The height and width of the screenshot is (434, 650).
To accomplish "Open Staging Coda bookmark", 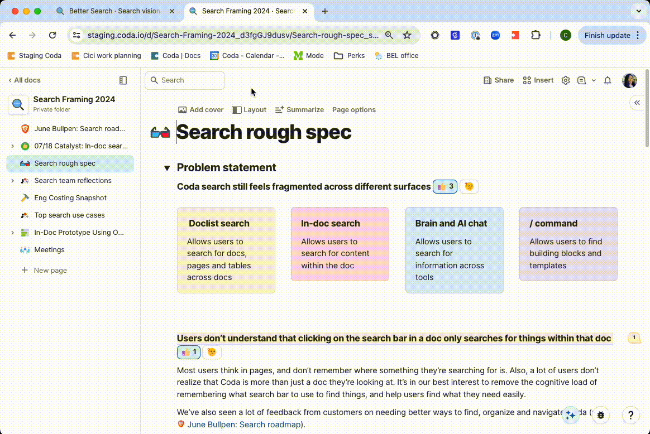I will [x=35, y=55].
